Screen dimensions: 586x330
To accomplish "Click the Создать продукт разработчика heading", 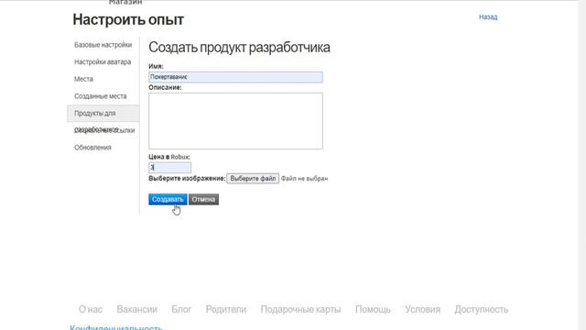I will pyautogui.click(x=239, y=48).
